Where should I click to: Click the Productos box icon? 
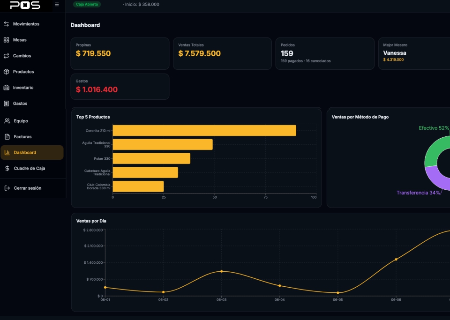6,72
